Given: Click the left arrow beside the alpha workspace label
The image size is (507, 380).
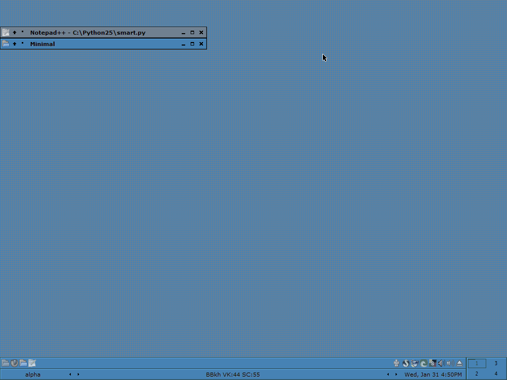Looking at the screenshot, I should click(70, 375).
